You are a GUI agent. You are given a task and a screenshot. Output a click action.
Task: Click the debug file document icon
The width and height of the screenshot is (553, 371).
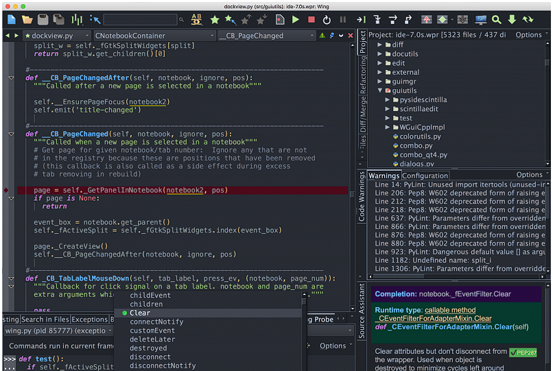coord(280,20)
